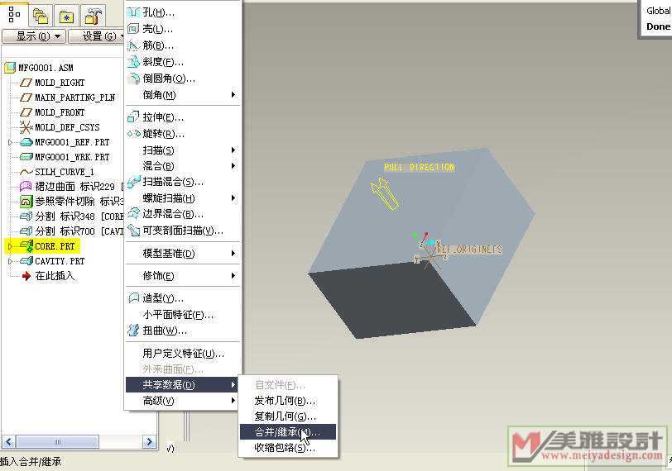Click the model tree horizontal scrollbar thumb
This screenshot has width=672, height=471.
pyautogui.click(x=57, y=441)
